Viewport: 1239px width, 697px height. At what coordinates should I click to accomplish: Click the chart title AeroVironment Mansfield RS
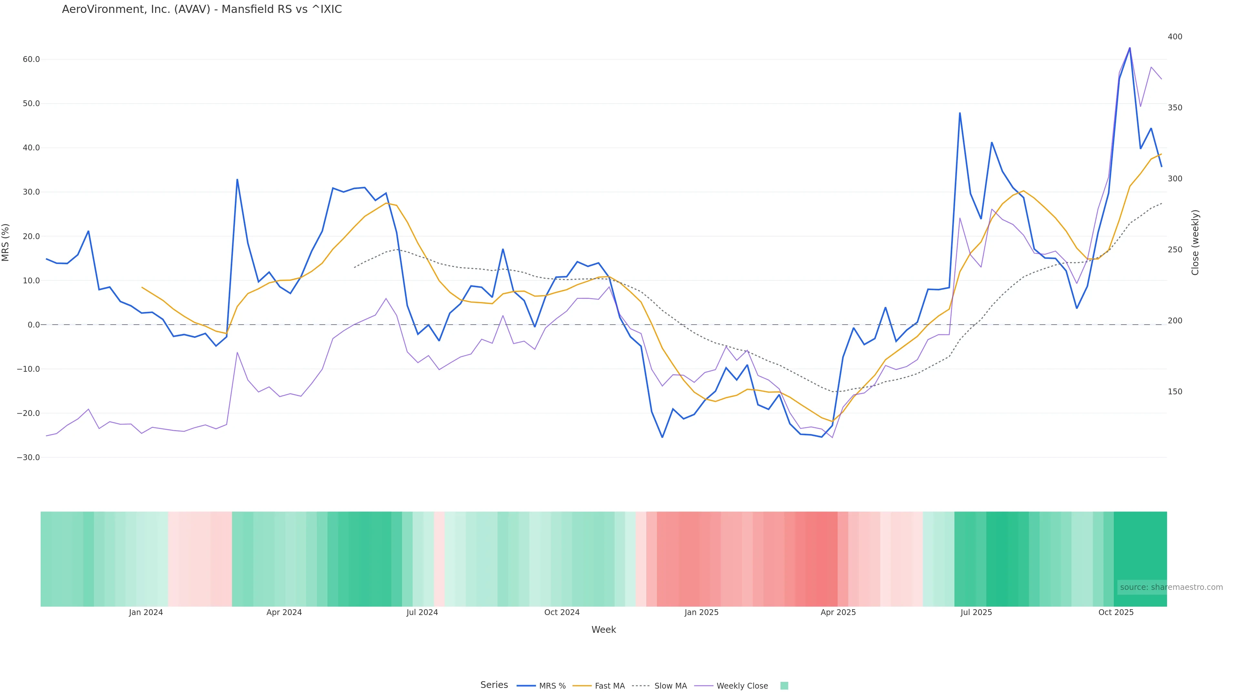(x=202, y=10)
